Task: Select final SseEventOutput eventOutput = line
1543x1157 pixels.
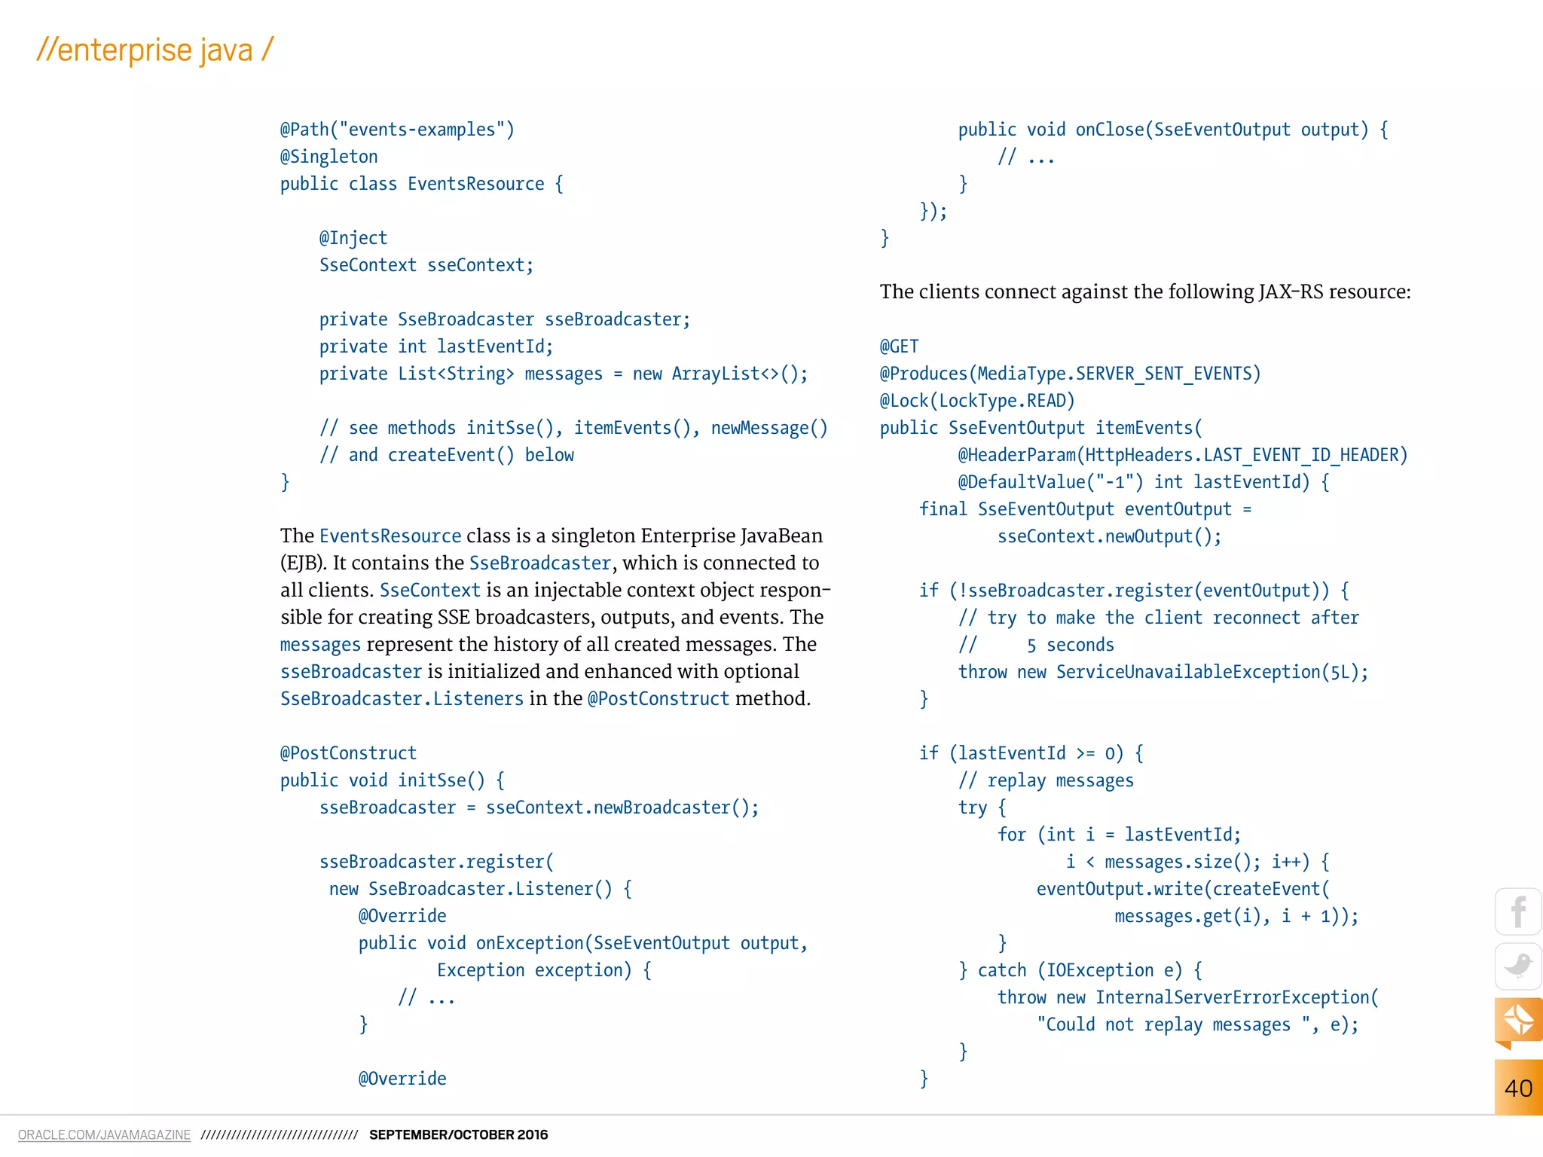Action: pos(1085,509)
